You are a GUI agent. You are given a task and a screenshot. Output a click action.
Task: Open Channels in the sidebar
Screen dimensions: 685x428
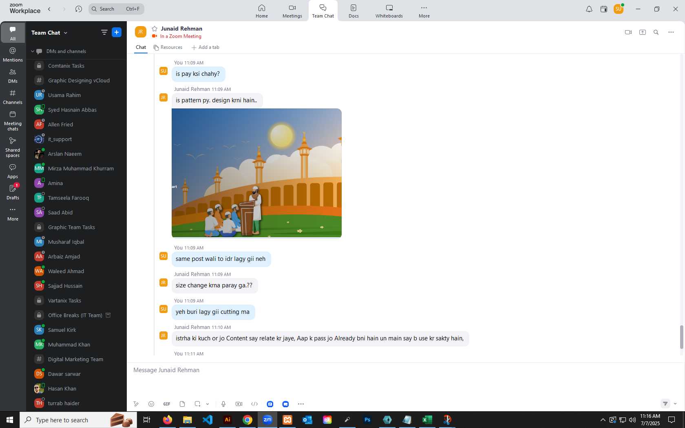click(x=13, y=97)
